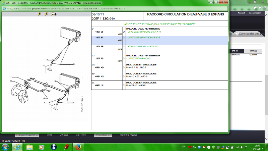Screen dimensions: 268x151
Task: Select the MO (0) tab
Action: click(x=253, y=51)
